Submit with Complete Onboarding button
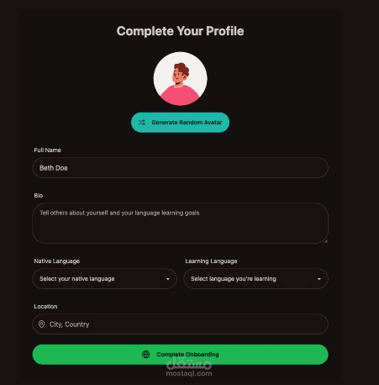379x385 pixels. pos(181,355)
